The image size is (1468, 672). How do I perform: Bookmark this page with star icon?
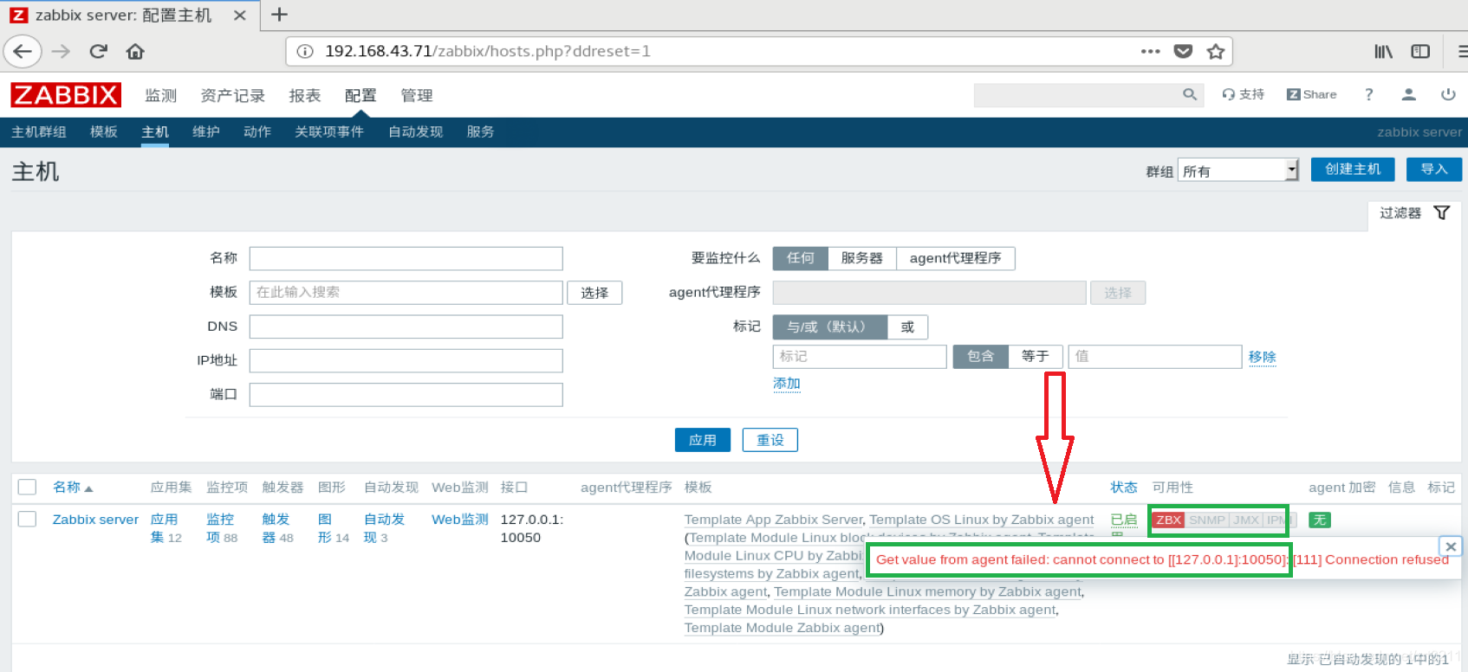click(x=1216, y=51)
